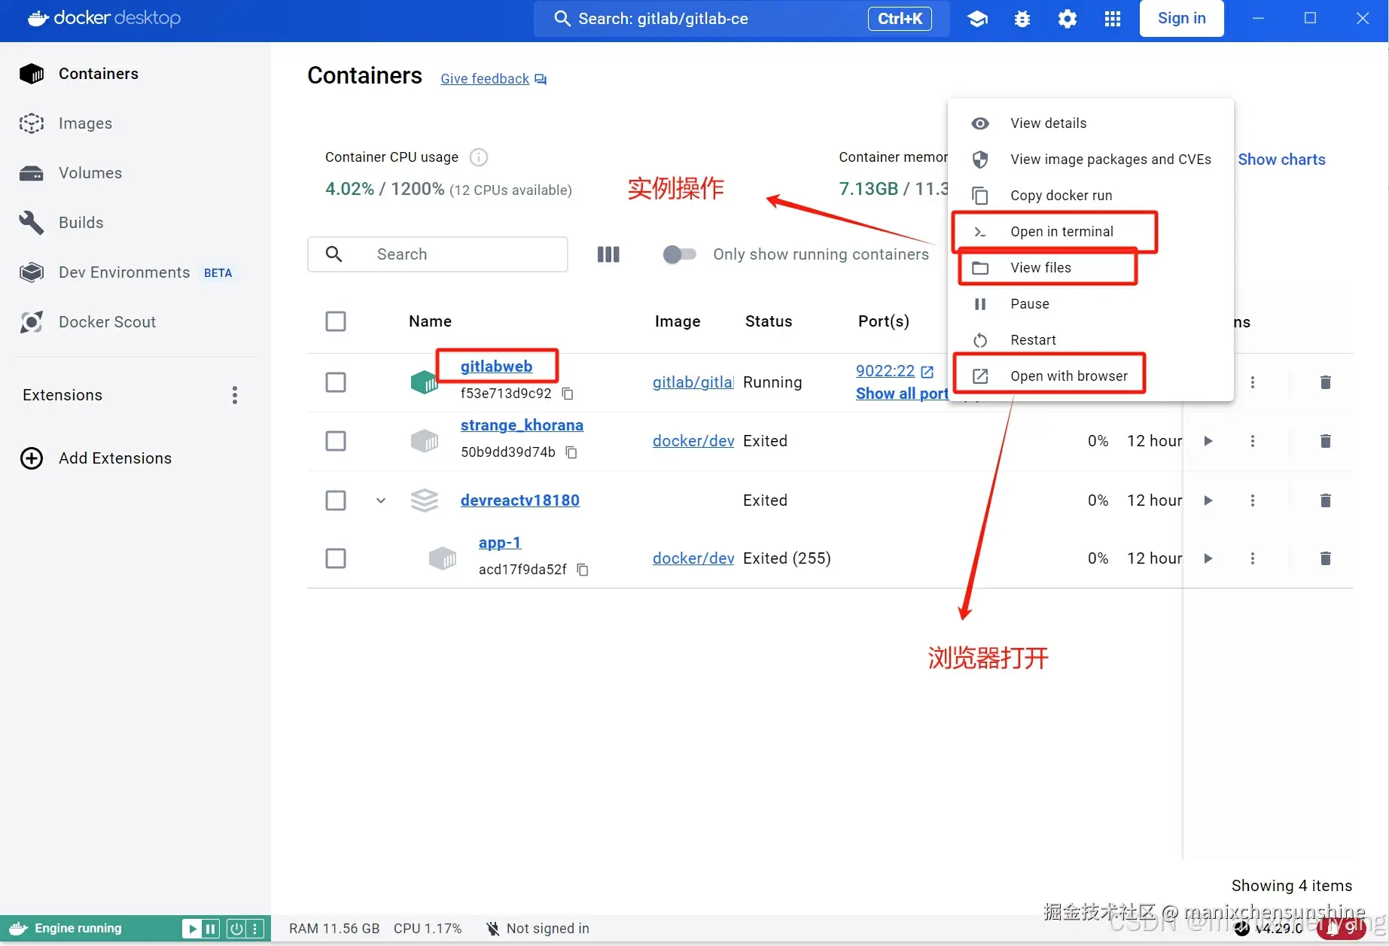Select the gitlabweb row checkbox

point(336,382)
